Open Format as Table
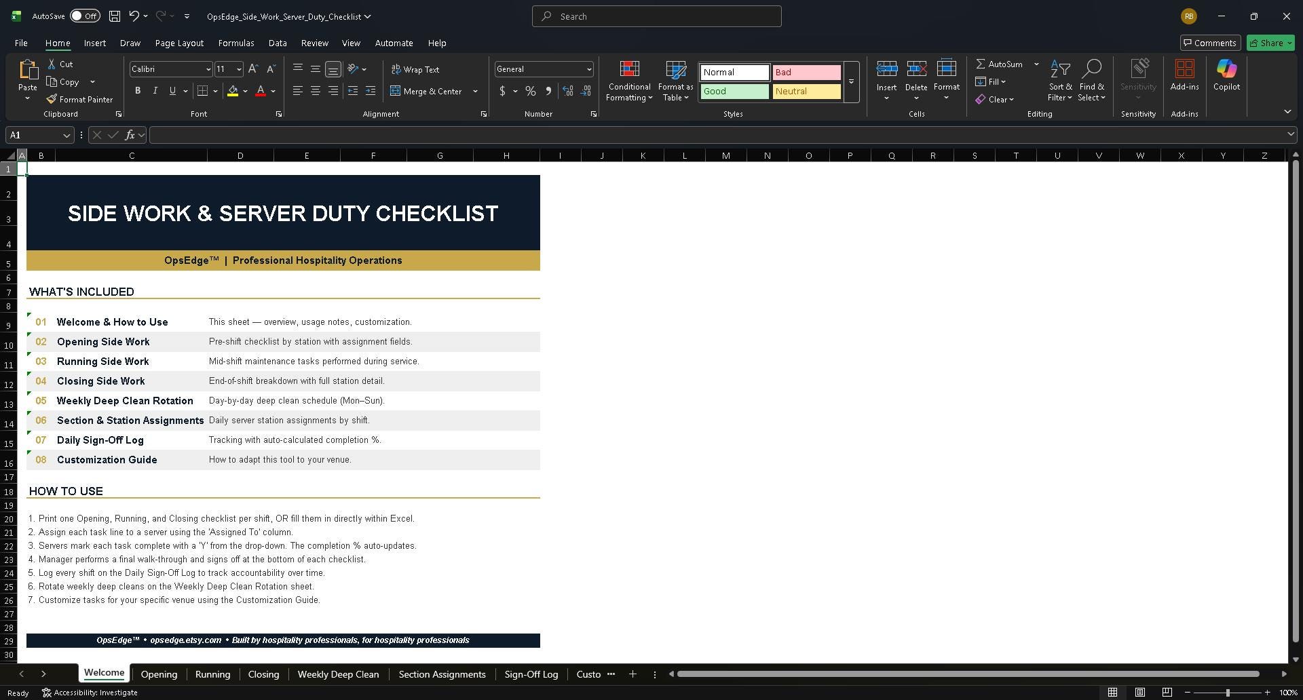This screenshot has height=700, width=1303. point(675,80)
